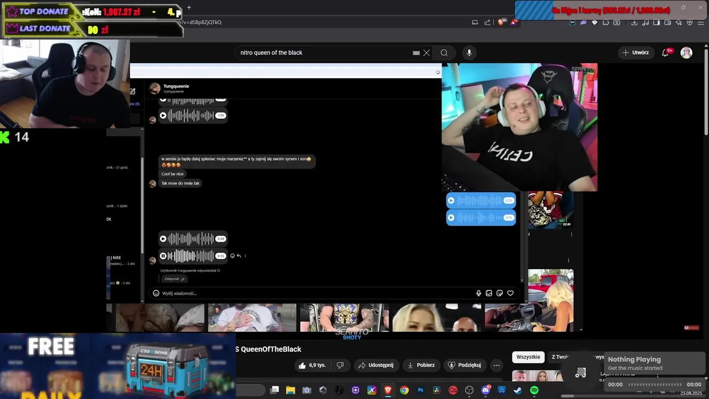Open YouTube notifications bell

[x=666, y=53]
